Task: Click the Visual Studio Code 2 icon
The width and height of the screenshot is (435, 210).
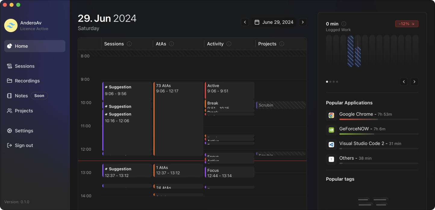Action: tap(331, 145)
